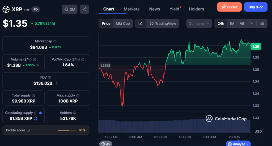Viewport: 272px width, 146px height.
Task: Click the FDV info icon
Action: (49, 77)
